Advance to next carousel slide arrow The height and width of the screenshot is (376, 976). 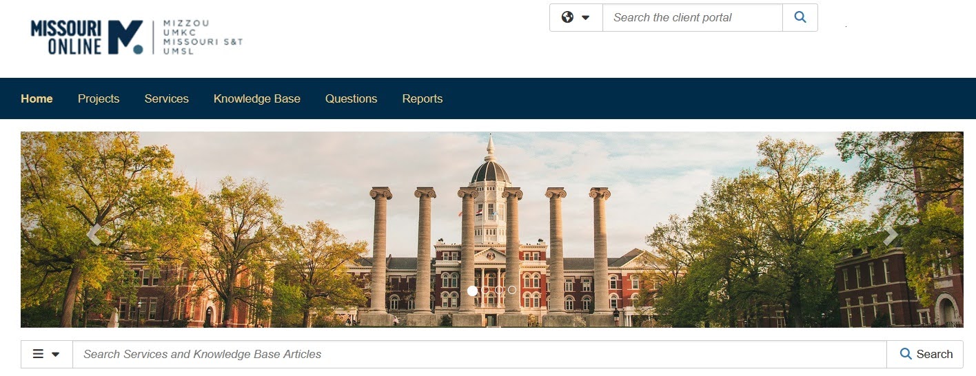(891, 235)
